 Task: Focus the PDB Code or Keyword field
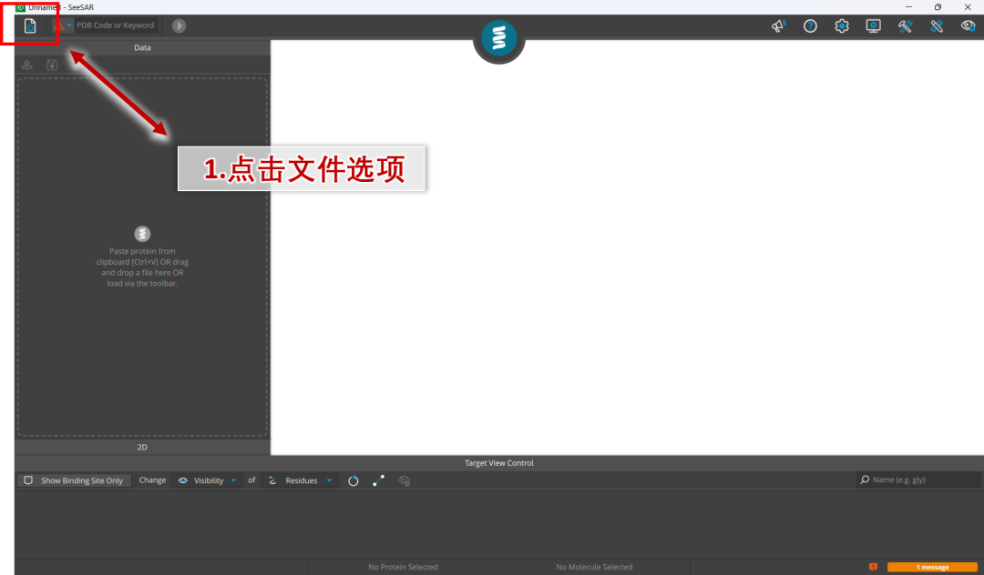(x=115, y=25)
